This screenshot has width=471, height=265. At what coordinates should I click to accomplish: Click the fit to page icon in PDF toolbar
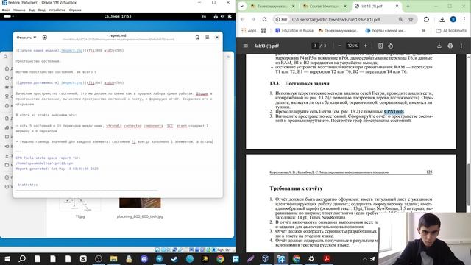(x=380, y=46)
